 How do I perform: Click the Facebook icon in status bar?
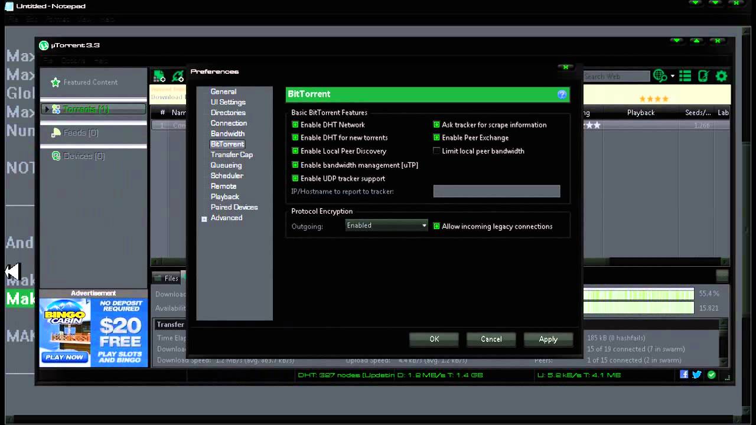(684, 374)
